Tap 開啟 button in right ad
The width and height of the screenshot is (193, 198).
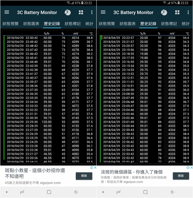click(x=181, y=176)
